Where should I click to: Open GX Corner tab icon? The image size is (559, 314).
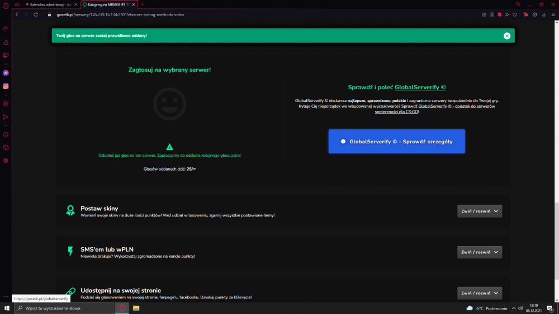pyautogui.click(x=17, y=4)
